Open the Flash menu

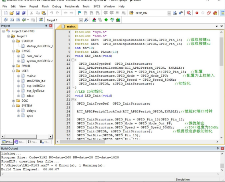[x=45, y=6]
